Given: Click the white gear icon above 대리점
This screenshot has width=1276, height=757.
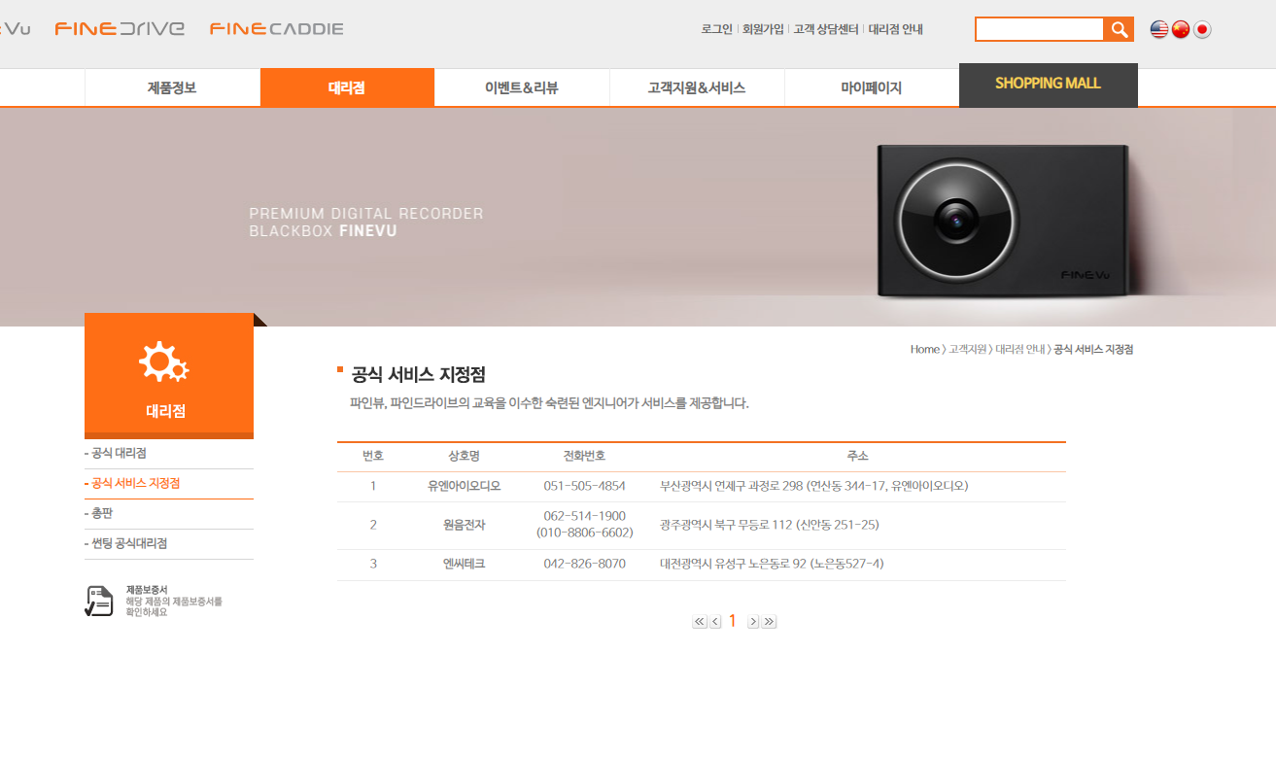Looking at the screenshot, I should coord(163,361).
